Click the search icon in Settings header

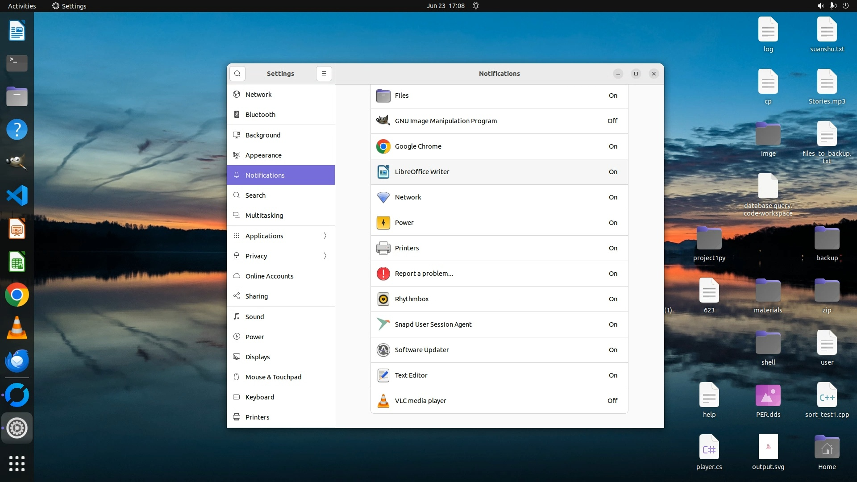pyautogui.click(x=237, y=74)
